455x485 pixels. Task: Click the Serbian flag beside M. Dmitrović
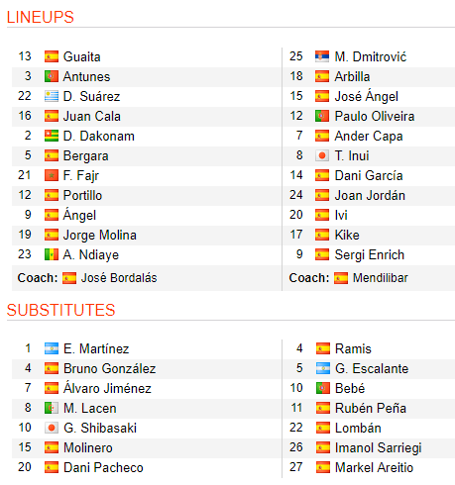(x=322, y=56)
